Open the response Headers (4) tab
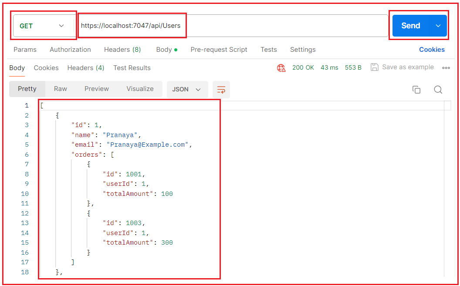The image size is (460, 286). 86,68
